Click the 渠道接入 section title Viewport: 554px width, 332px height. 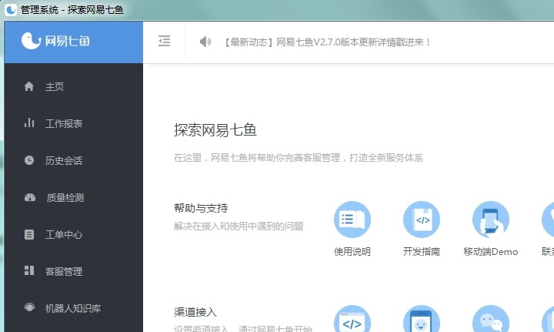(x=195, y=312)
